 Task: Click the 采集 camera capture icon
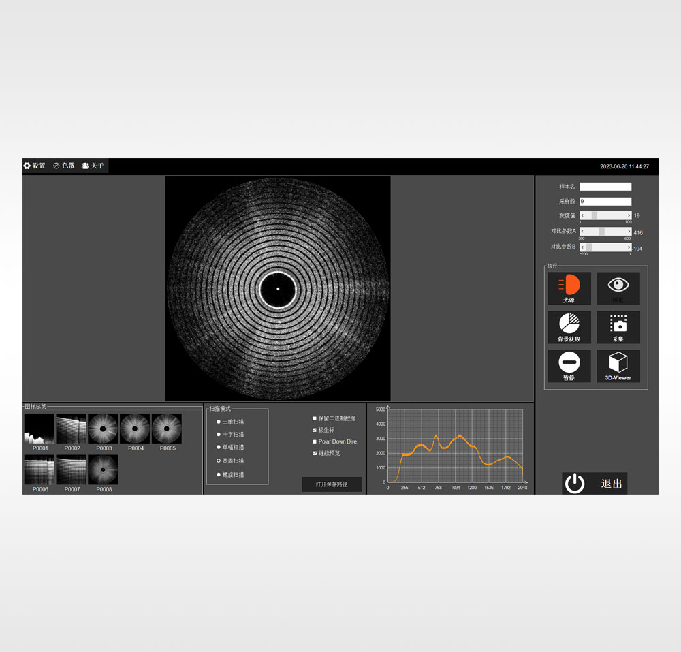click(618, 324)
